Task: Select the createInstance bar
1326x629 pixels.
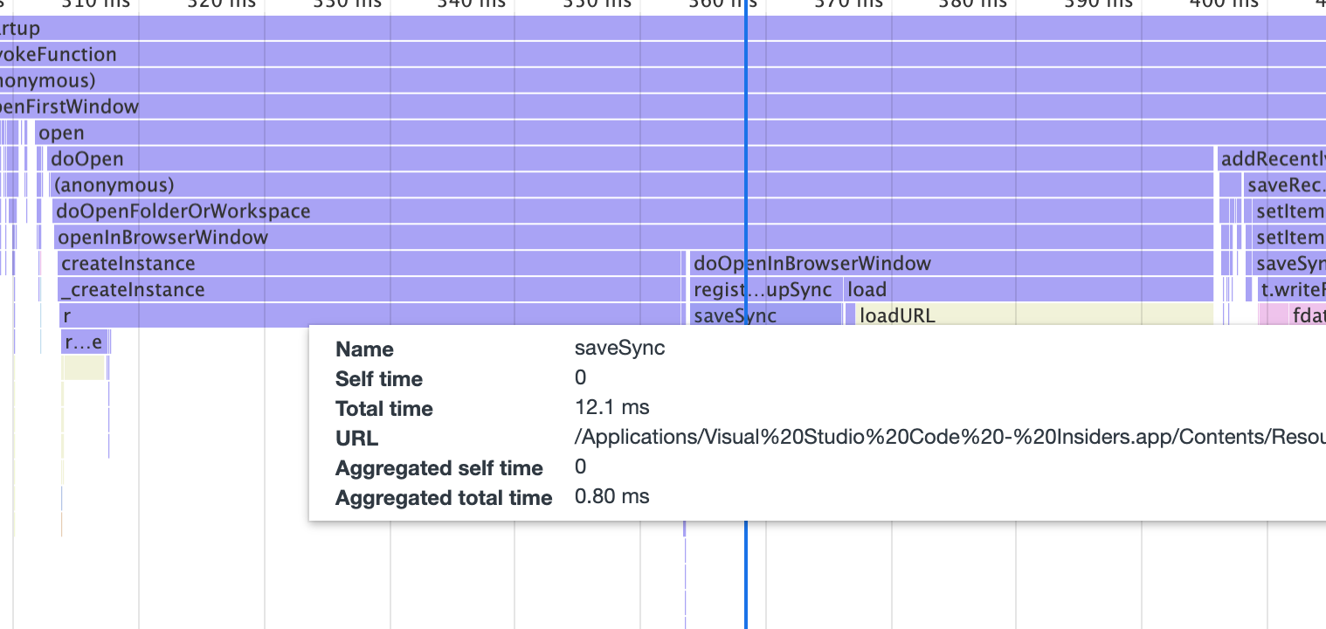Action: tap(369, 264)
